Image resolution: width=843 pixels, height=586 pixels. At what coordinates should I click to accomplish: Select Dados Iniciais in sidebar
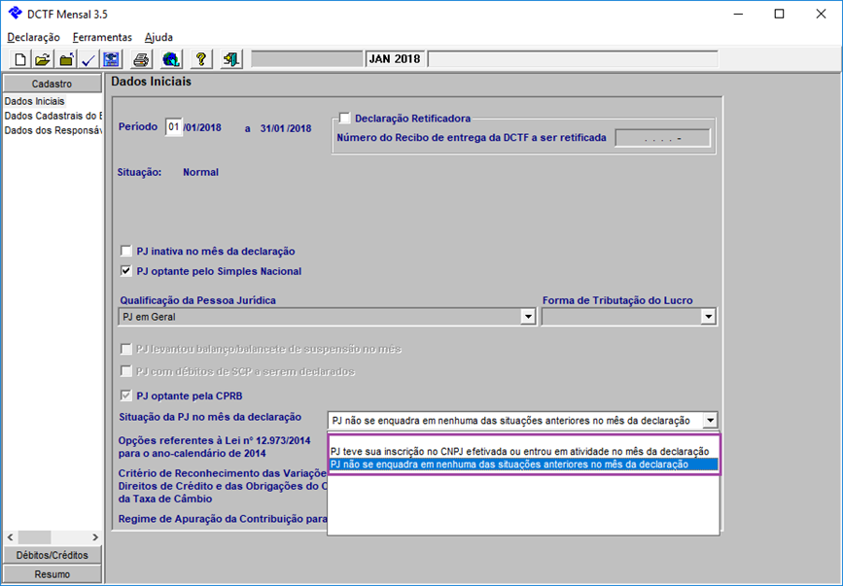click(34, 101)
